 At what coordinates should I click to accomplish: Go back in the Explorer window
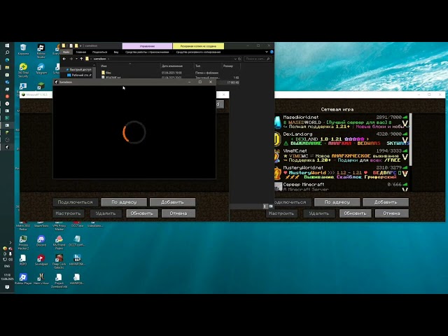[64, 59]
